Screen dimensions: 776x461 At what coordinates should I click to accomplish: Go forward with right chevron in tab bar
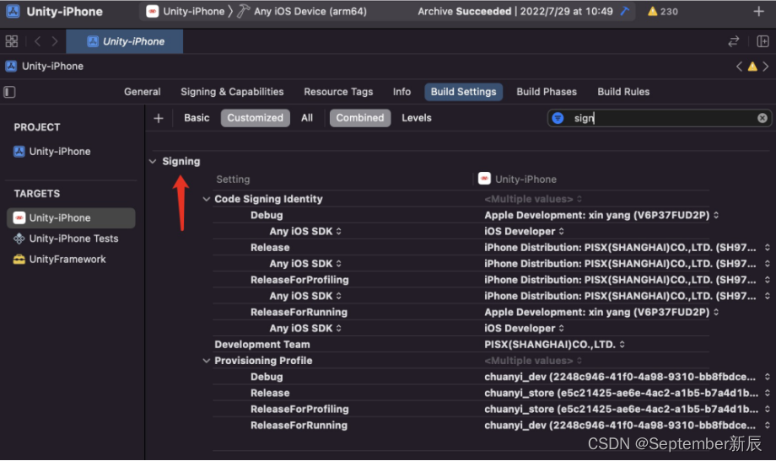pyautogui.click(x=55, y=41)
